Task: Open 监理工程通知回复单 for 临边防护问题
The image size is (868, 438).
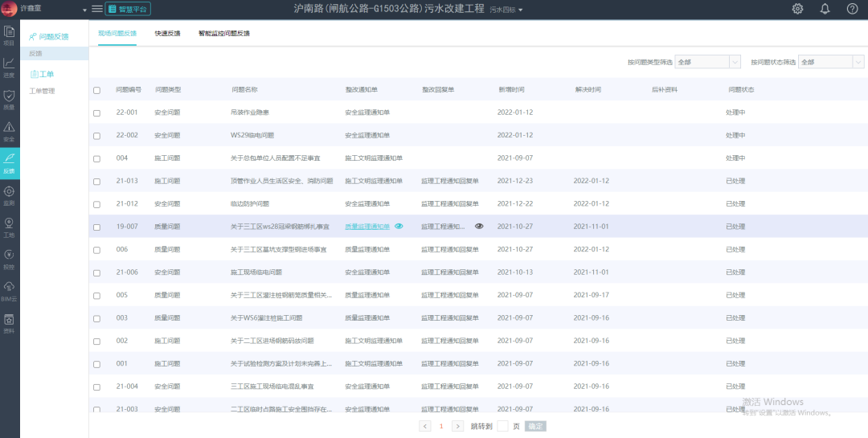Action: coord(450,204)
